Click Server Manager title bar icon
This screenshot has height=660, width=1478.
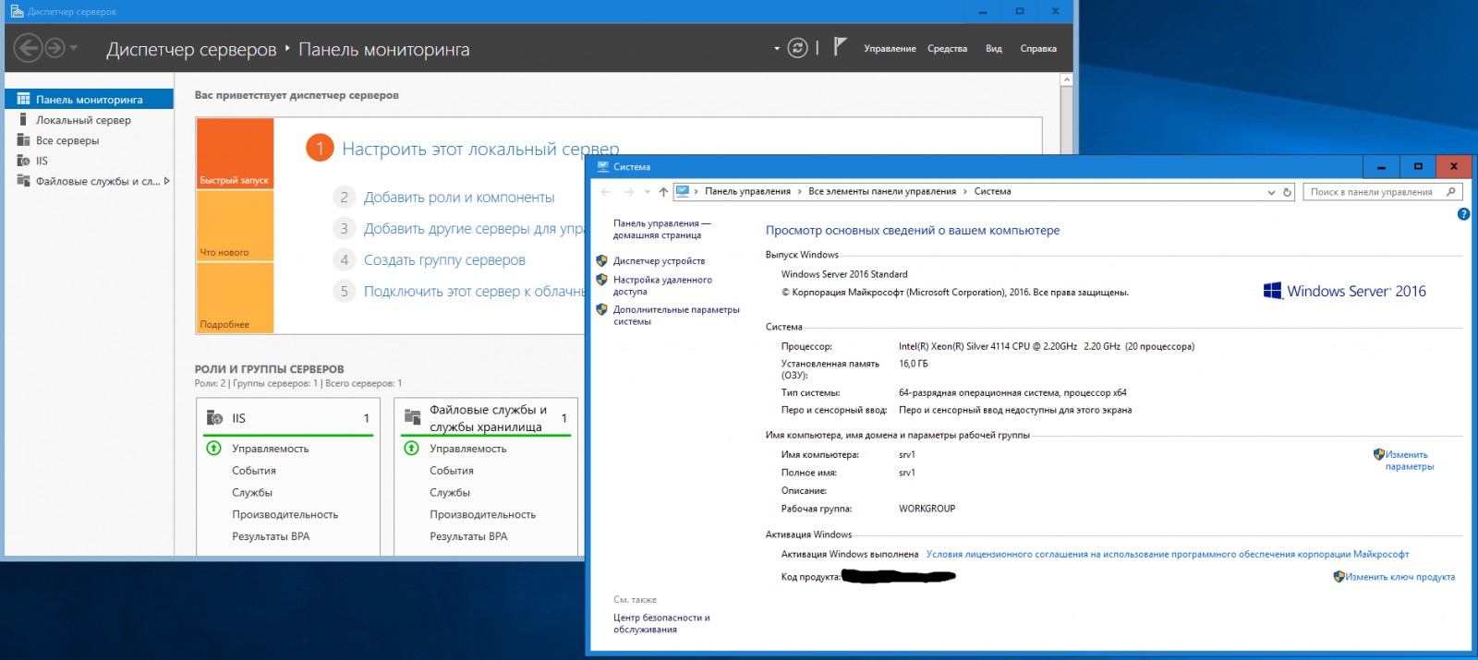[17, 11]
